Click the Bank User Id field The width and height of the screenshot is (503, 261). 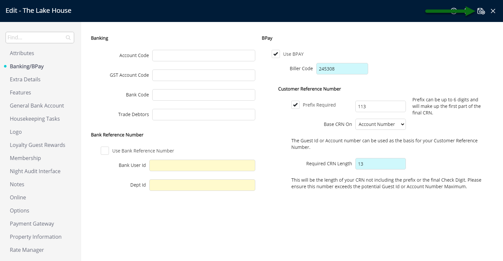202,165
